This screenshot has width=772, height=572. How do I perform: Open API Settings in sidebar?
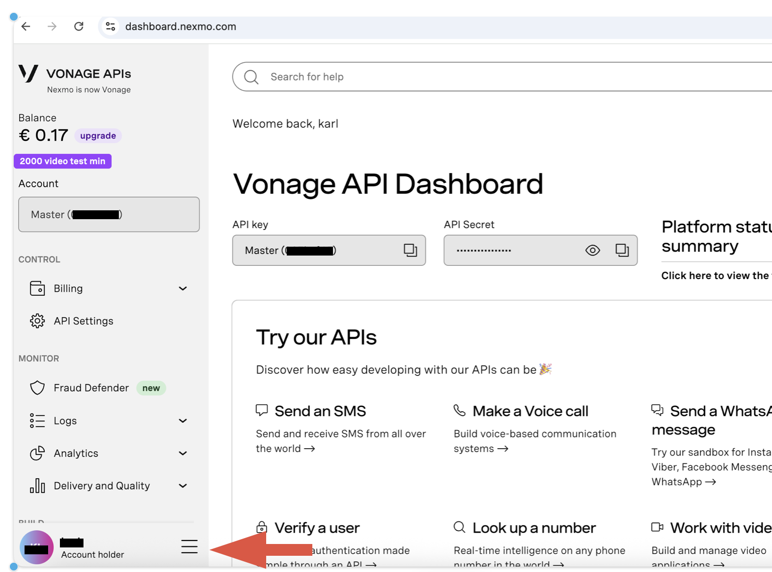pyautogui.click(x=83, y=321)
